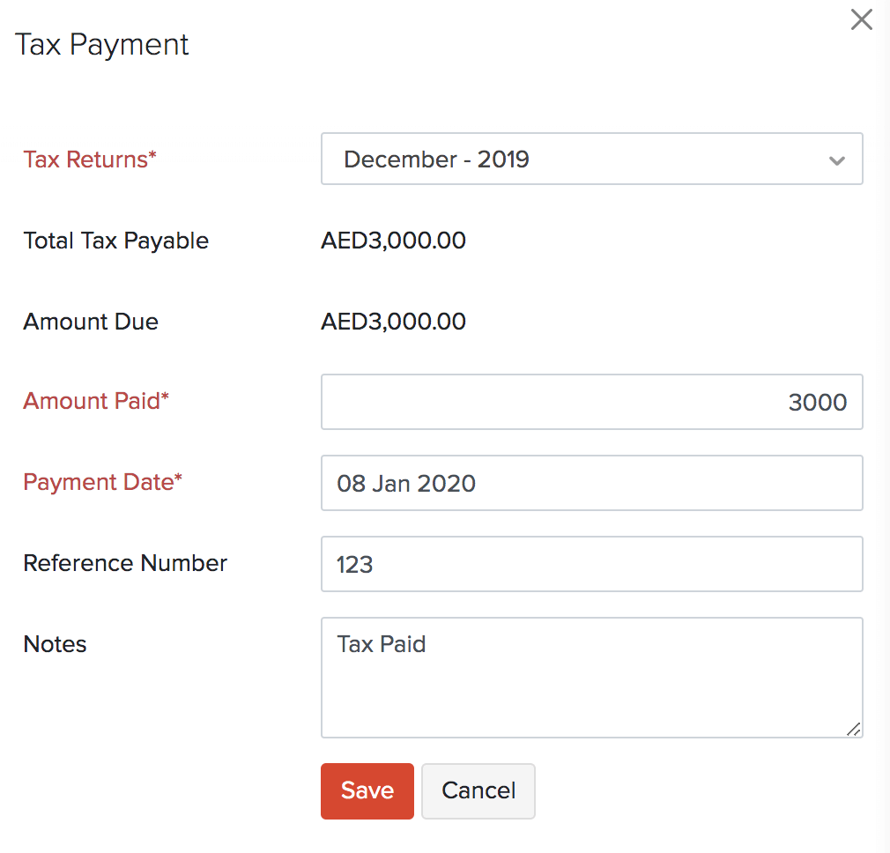This screenshot has width=890, height=853.
Task: Click the Tax Payment dialog title
Action: coord(101,43)
